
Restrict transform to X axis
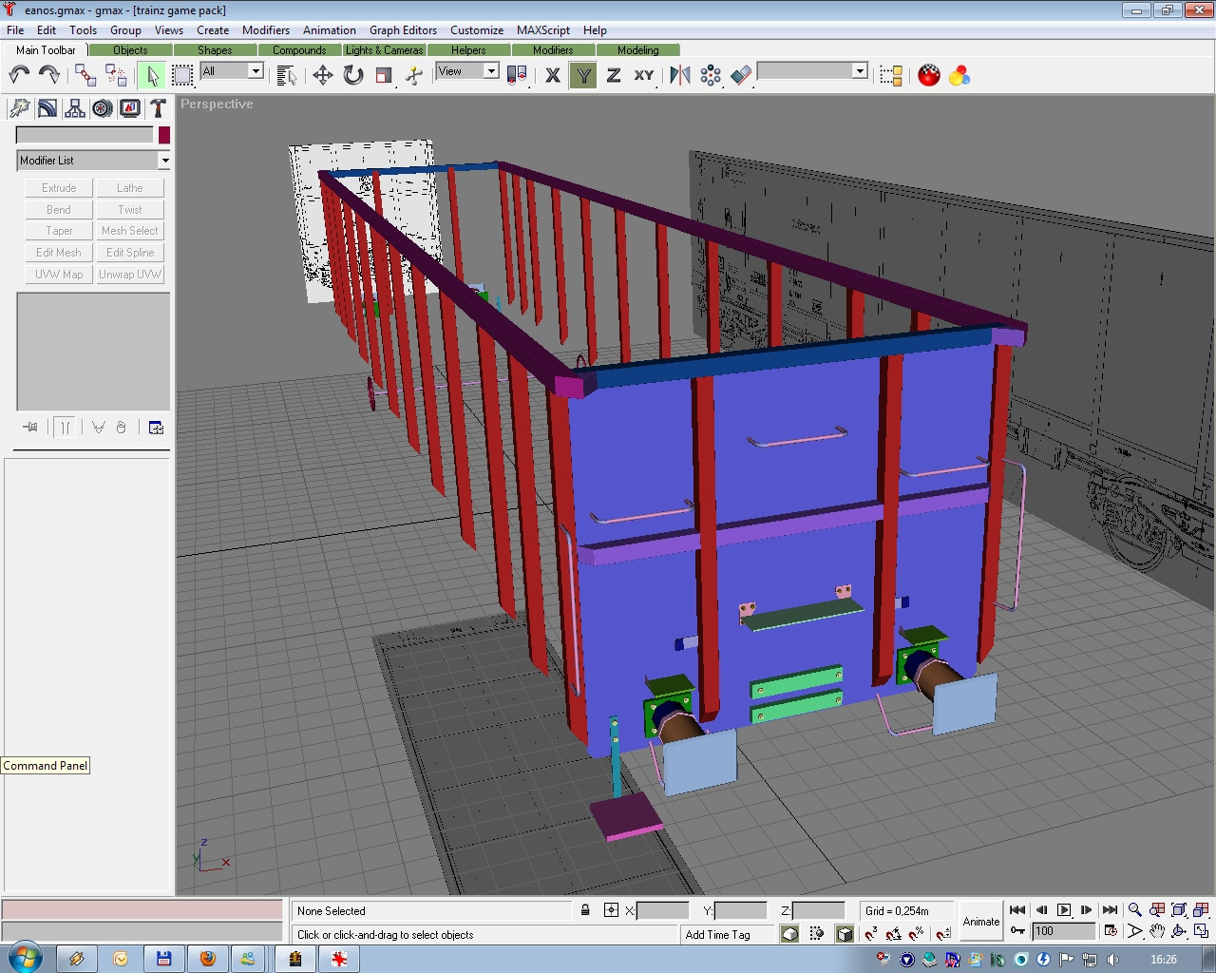tap(553, 75)
